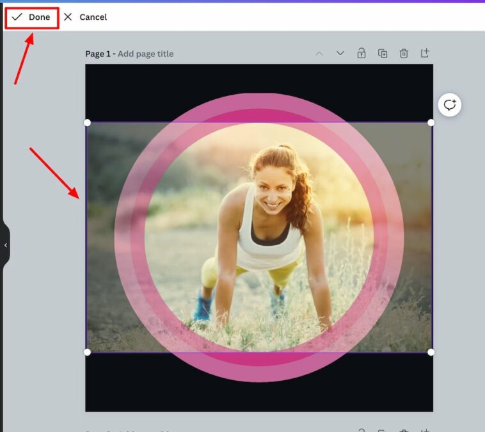Click the top-left crop corner handle
This screenshot has height=432, width=485.
88,122
